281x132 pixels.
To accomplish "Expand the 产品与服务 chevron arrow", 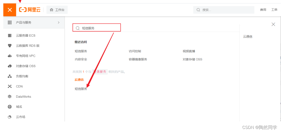I will (59, 22).
